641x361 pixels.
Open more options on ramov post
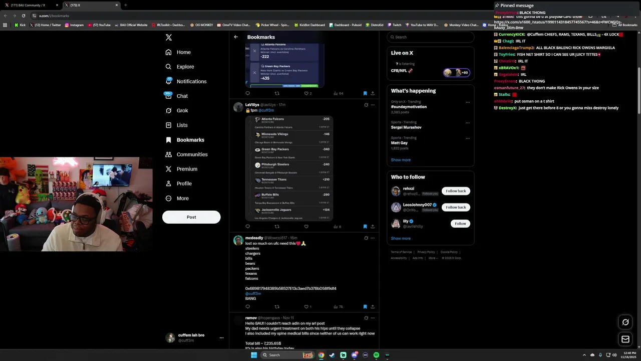(x=373, y=318)
